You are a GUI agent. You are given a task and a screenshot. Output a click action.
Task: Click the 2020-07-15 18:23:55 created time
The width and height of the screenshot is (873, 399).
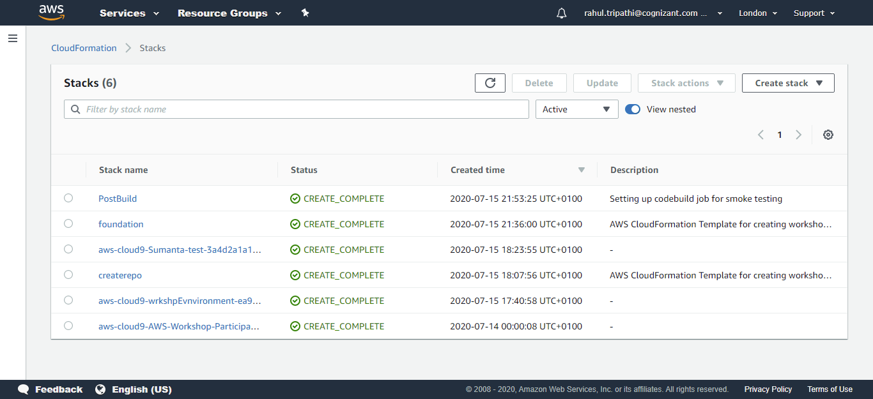coord(516,250)
